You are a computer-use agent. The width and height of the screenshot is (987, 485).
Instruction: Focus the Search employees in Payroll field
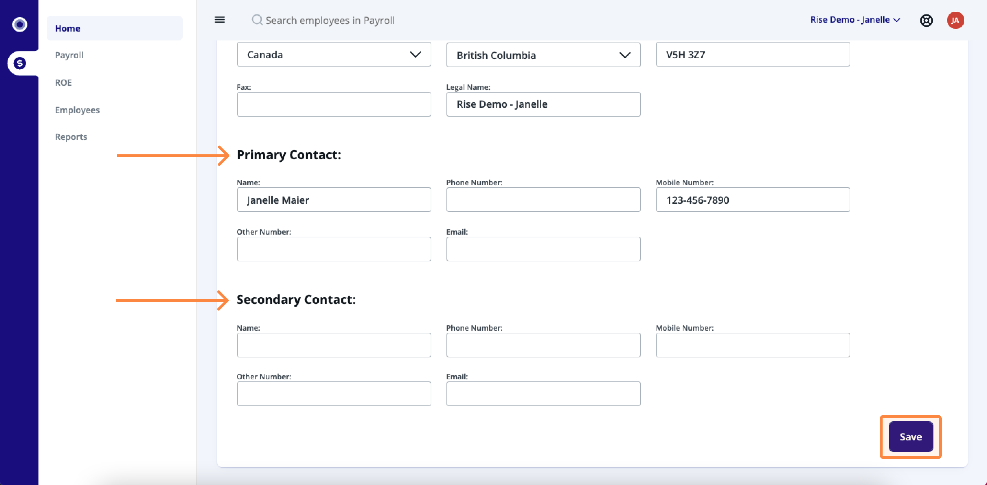330,20
